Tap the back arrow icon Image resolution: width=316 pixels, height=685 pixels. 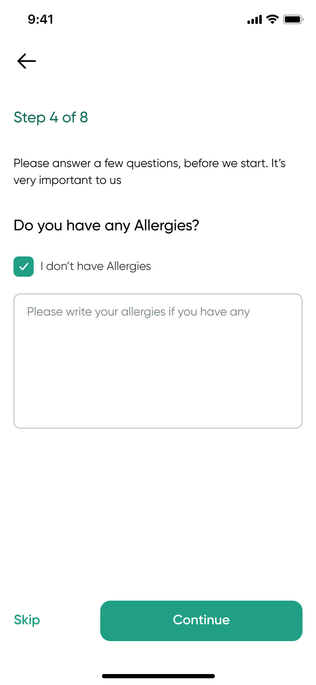(27, 61)
